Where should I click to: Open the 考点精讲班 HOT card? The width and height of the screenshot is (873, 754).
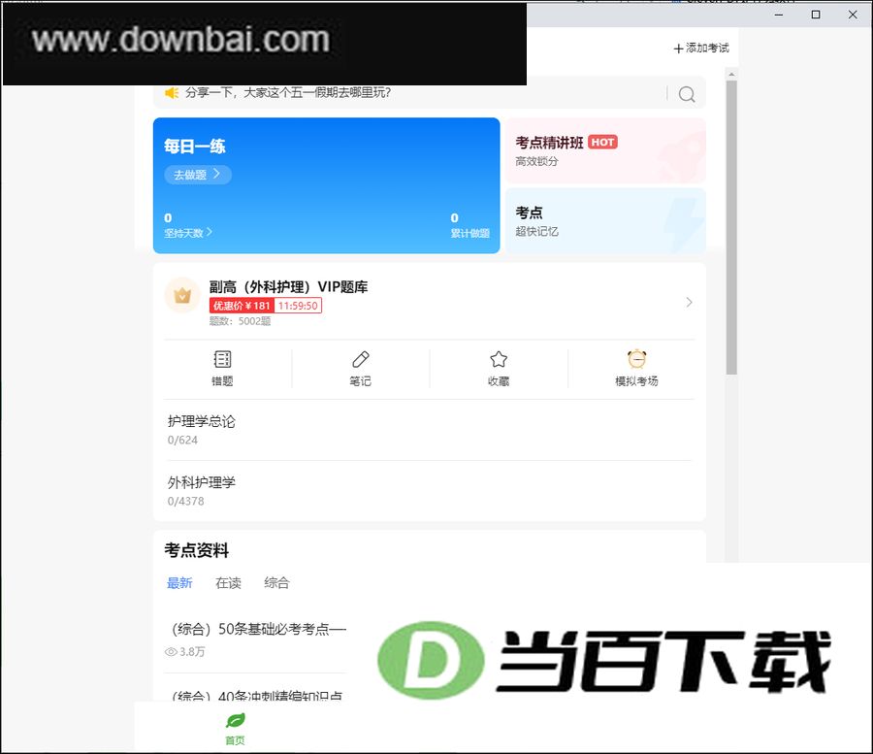[x=605, y=151]
